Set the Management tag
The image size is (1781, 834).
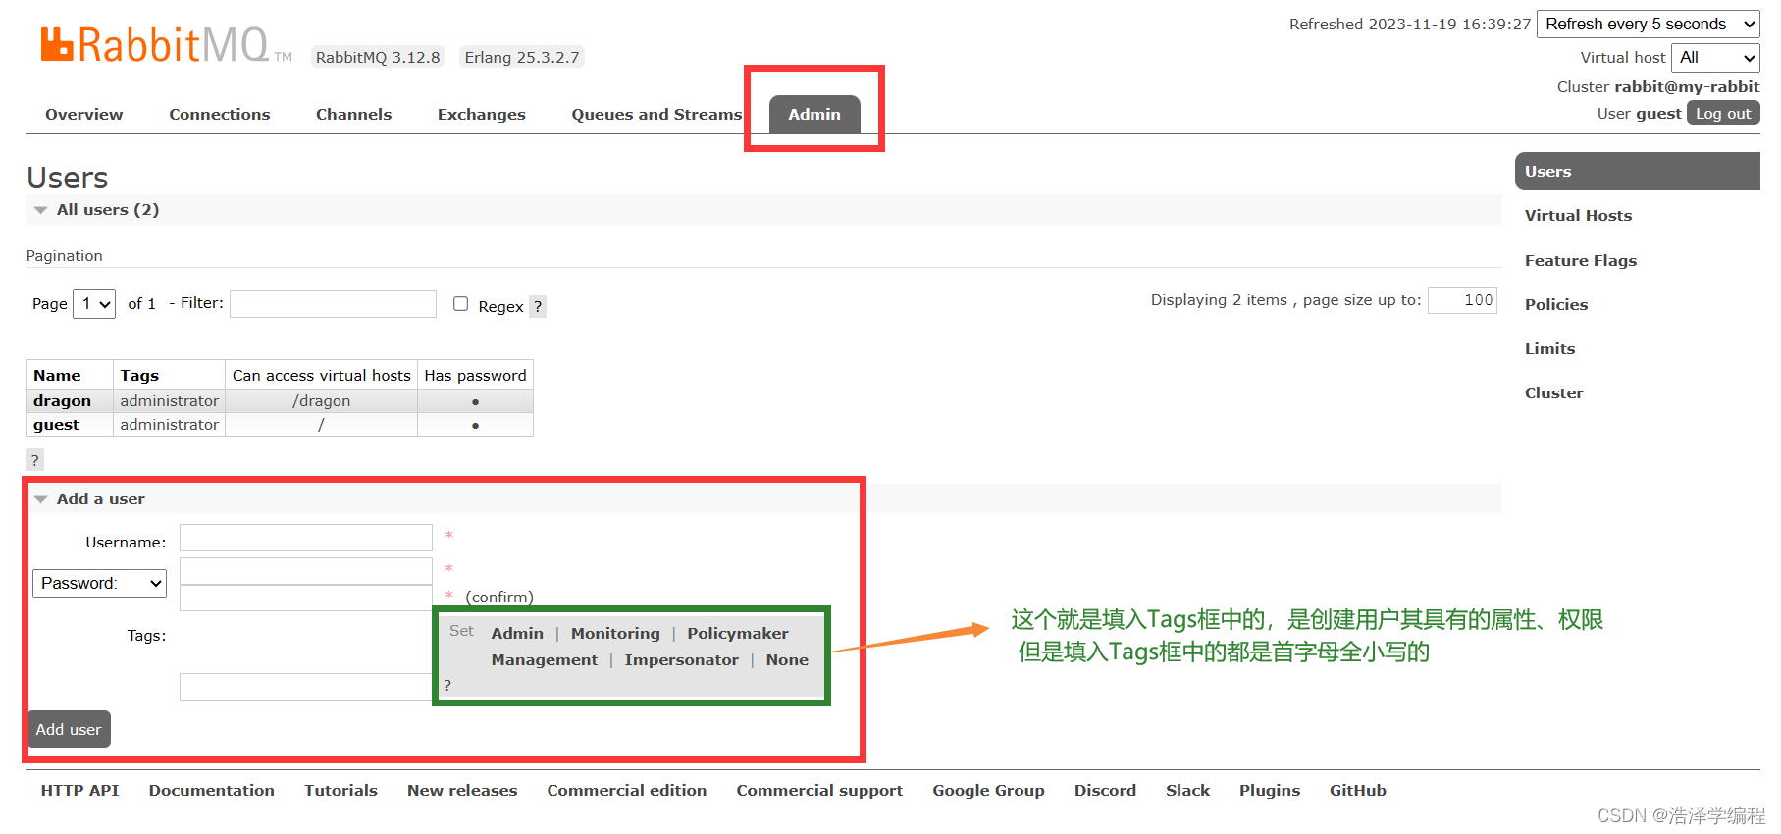(545, 660)
